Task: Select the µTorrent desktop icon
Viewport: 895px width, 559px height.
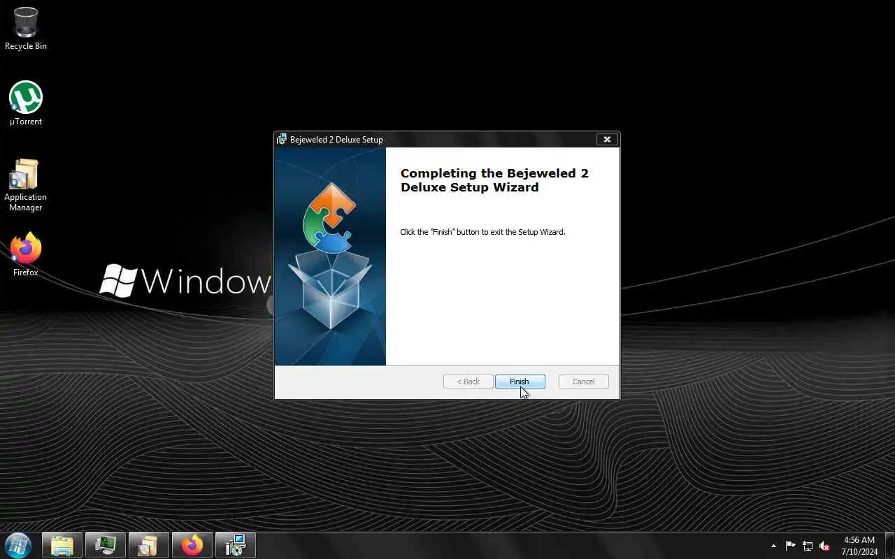Action: click(x=26, y=104)
